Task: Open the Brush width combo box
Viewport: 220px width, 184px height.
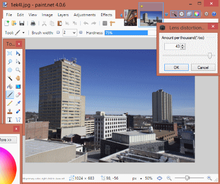Action: pyautogui.click(x=70, y=33)
